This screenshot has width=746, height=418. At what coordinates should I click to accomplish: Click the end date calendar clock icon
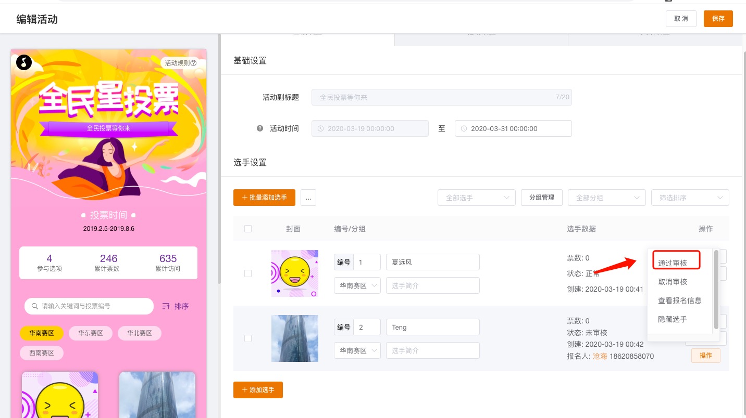coord(464,128)
